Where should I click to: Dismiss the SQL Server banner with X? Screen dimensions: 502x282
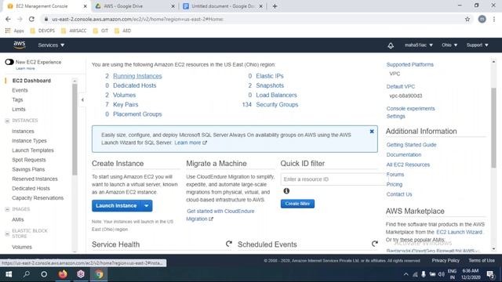pos(372,132)
